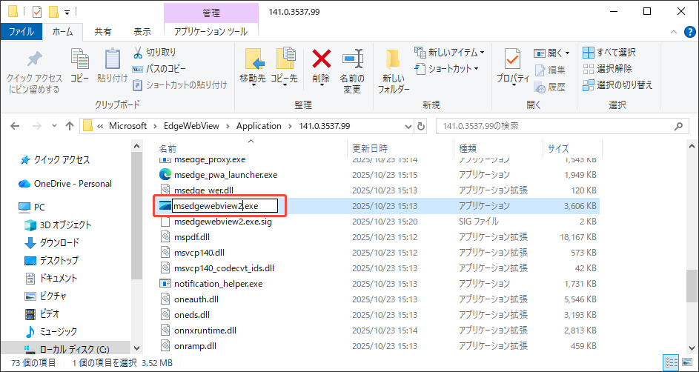Click the notification_helper.exe file icon
The height and width of the screenshot is (372, 699).
coord(165,283)
